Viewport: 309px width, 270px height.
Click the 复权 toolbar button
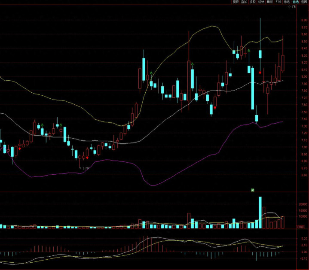coord(236,2)
